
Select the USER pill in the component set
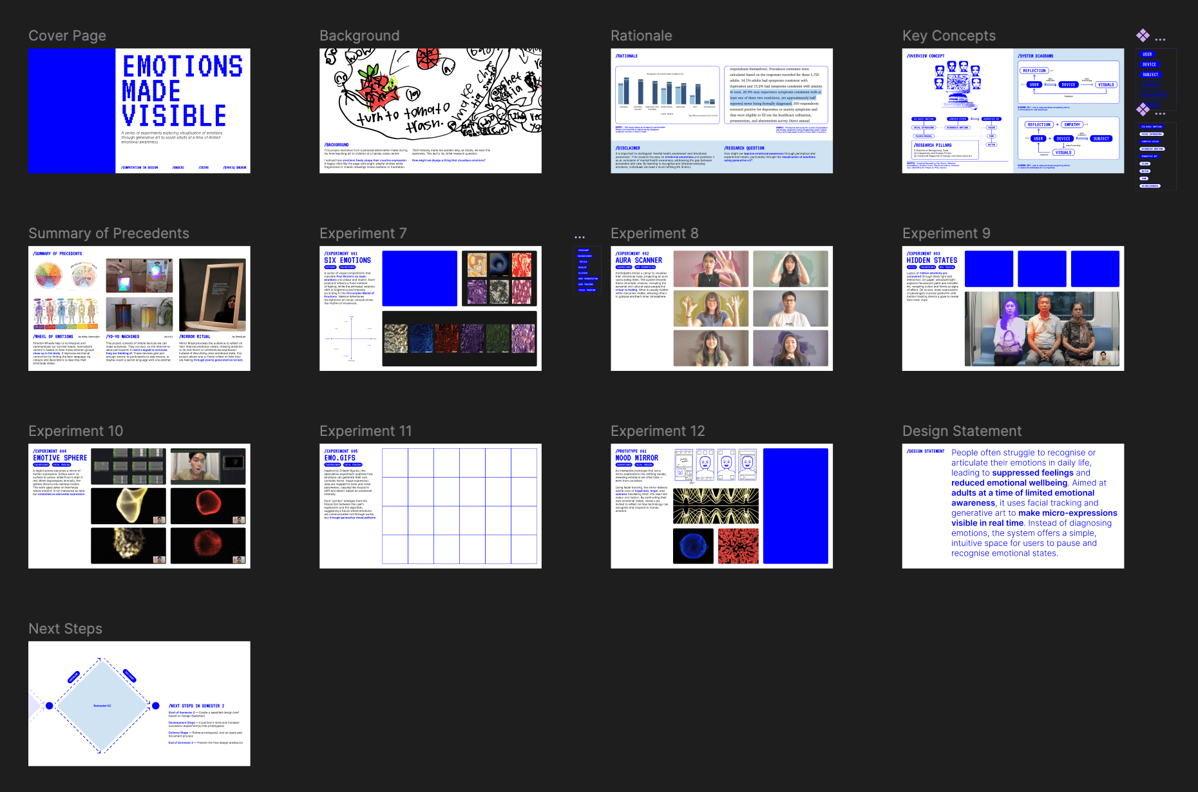(1147, 55)
